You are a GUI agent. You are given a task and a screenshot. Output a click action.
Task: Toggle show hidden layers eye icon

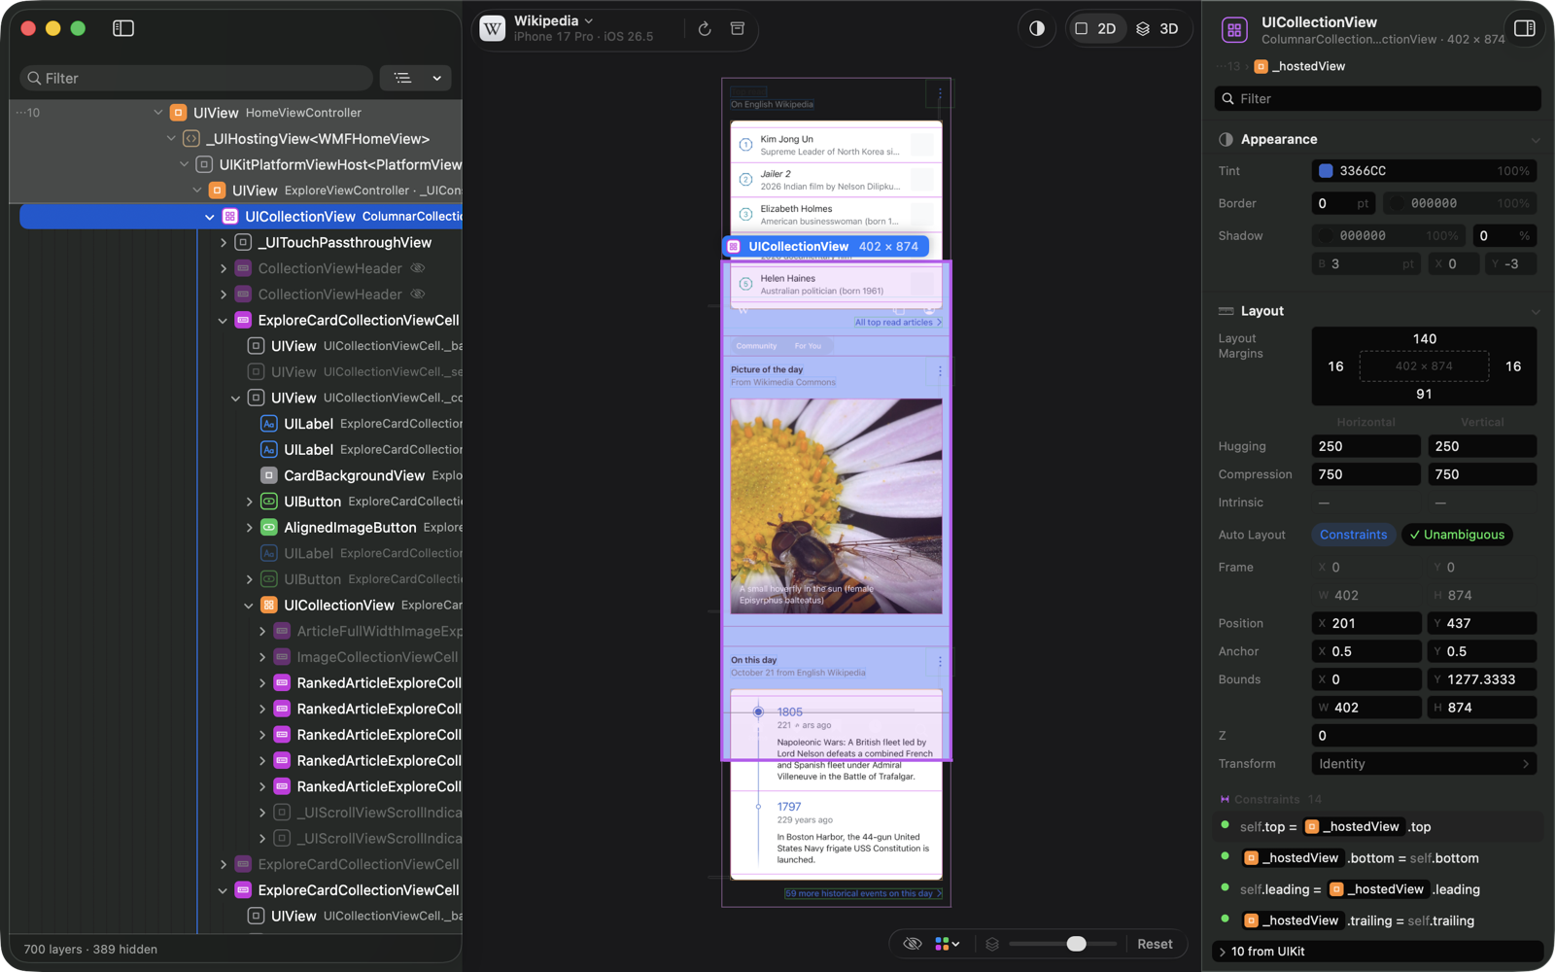912,944
